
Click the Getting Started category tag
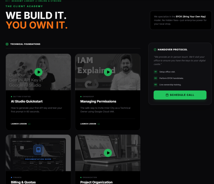tap(22, 97)
